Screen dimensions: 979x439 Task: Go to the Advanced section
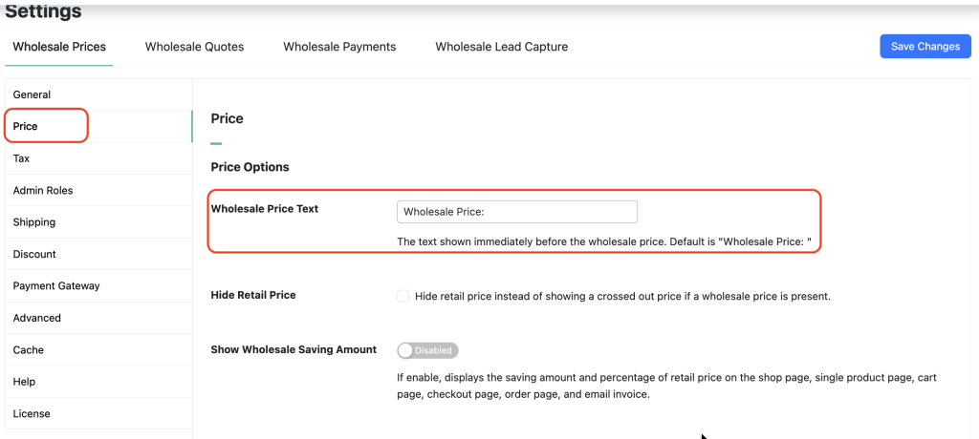tap(37, 318)
